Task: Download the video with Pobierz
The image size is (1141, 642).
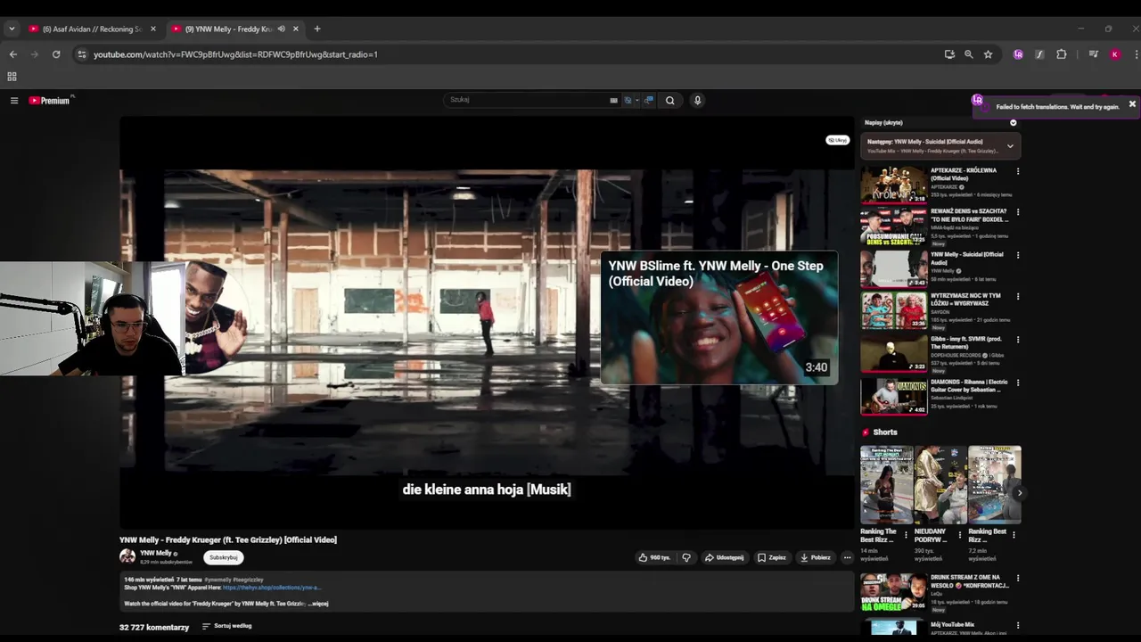Action: pyautogui.click(x=816, y=557)
